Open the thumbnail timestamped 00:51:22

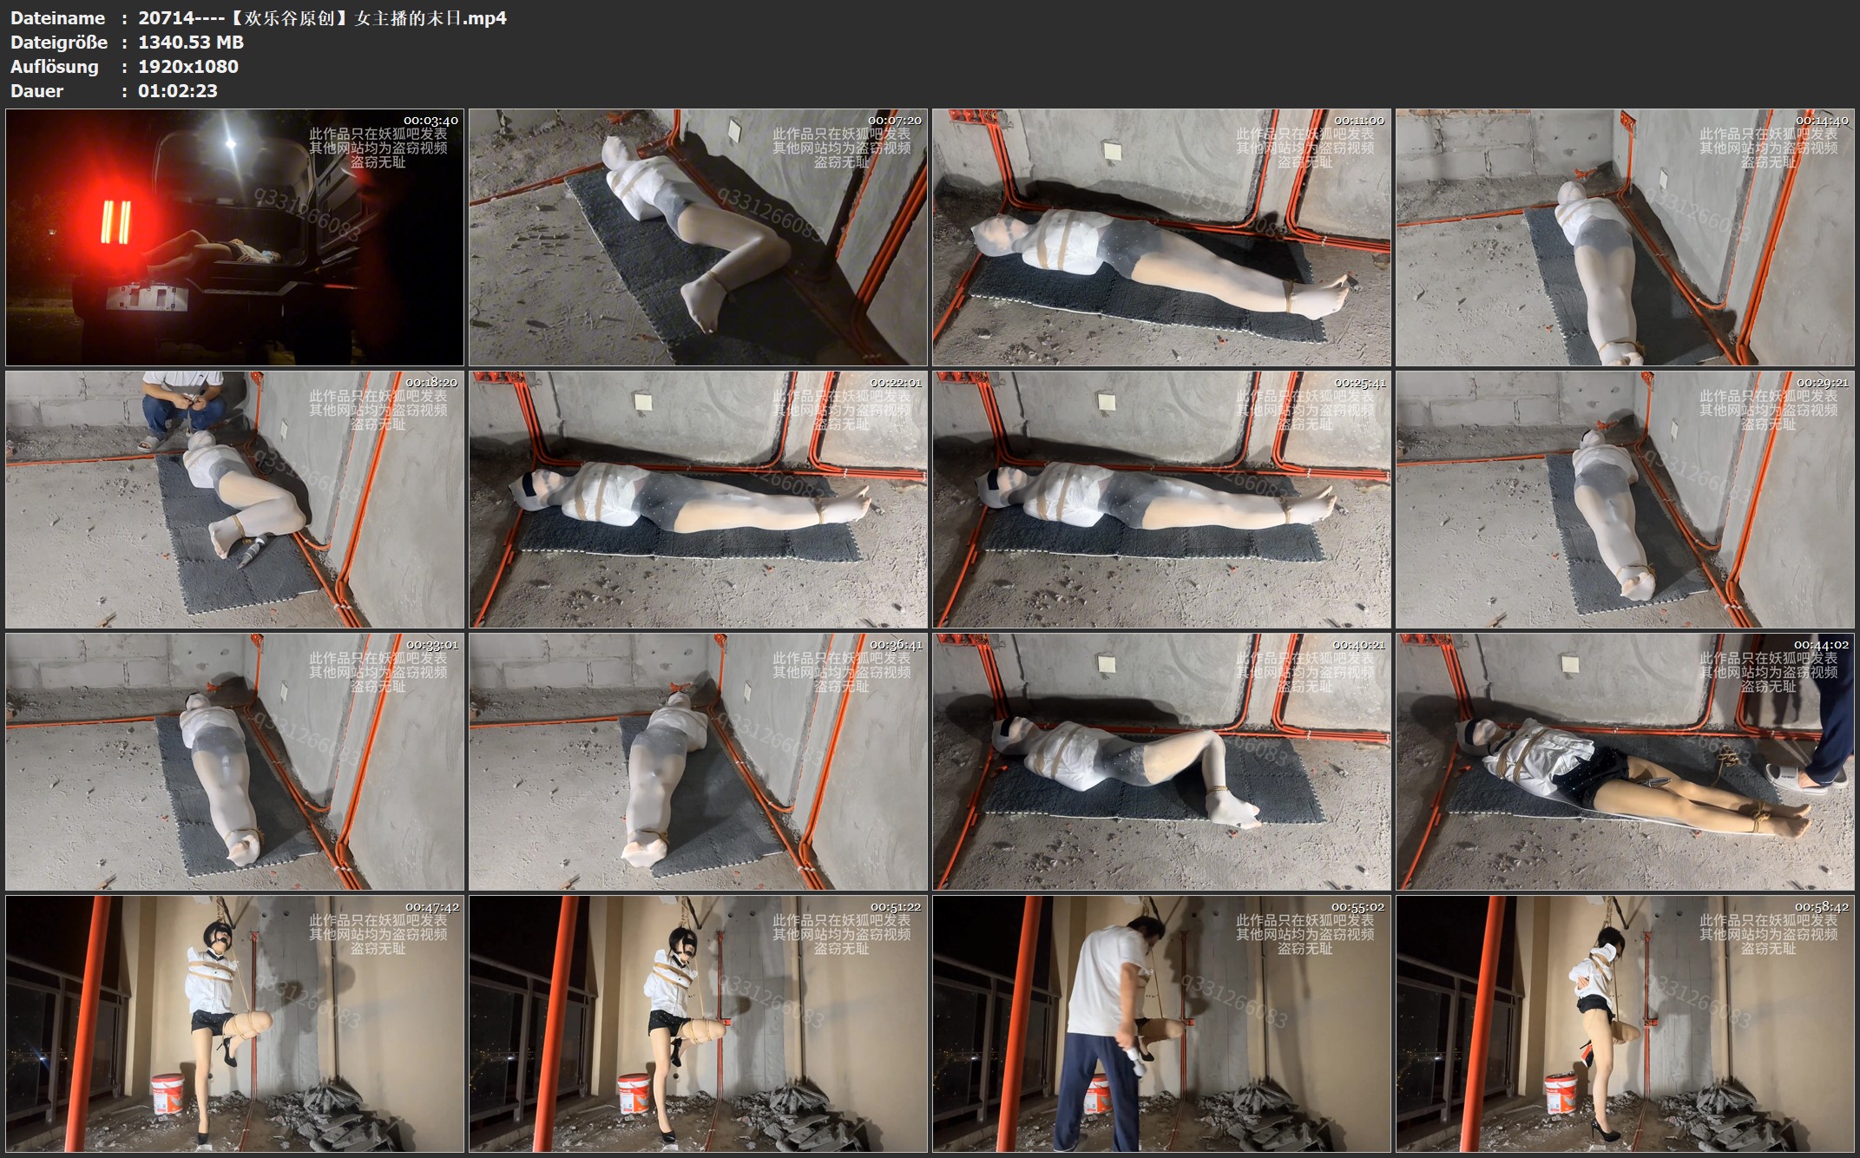698,1023
